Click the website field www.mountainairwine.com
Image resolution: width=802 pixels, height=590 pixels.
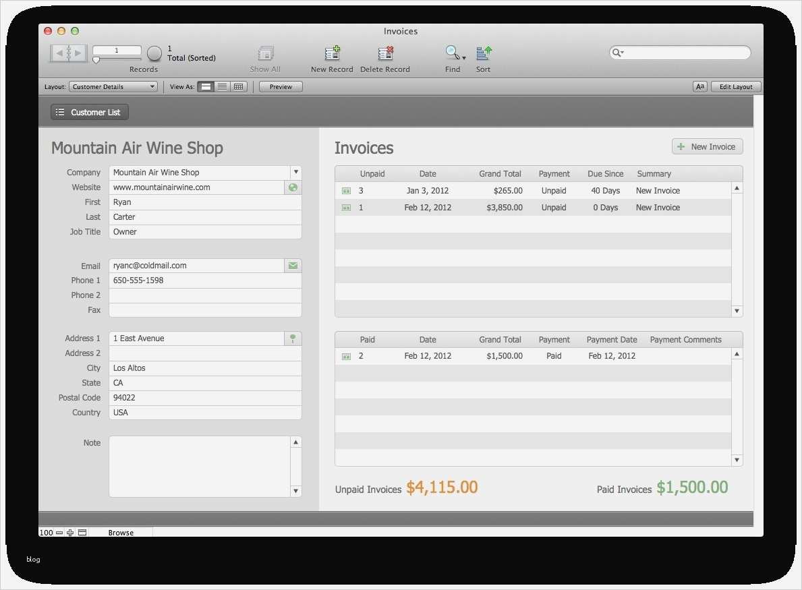197,187
